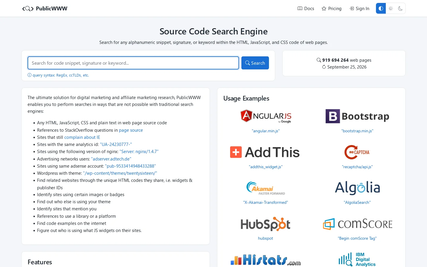This screenshot has height=267, width=427.
Task: Click the PublicWWW brand name
Action: 52,9
